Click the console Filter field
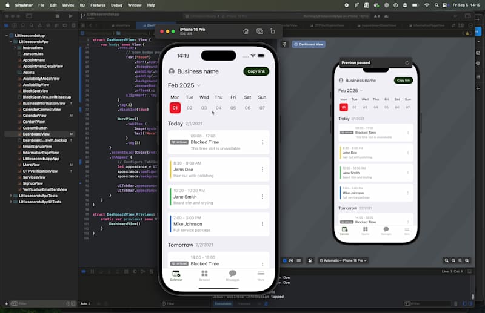 click(x=427, y=304)
